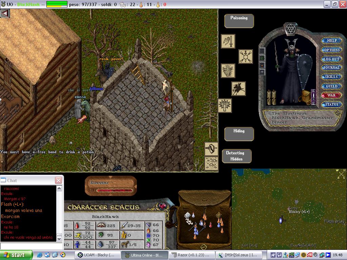Click the red jewel on Character Status
Viewport: 347px width, 260px height.
click(x=163, y=206)
